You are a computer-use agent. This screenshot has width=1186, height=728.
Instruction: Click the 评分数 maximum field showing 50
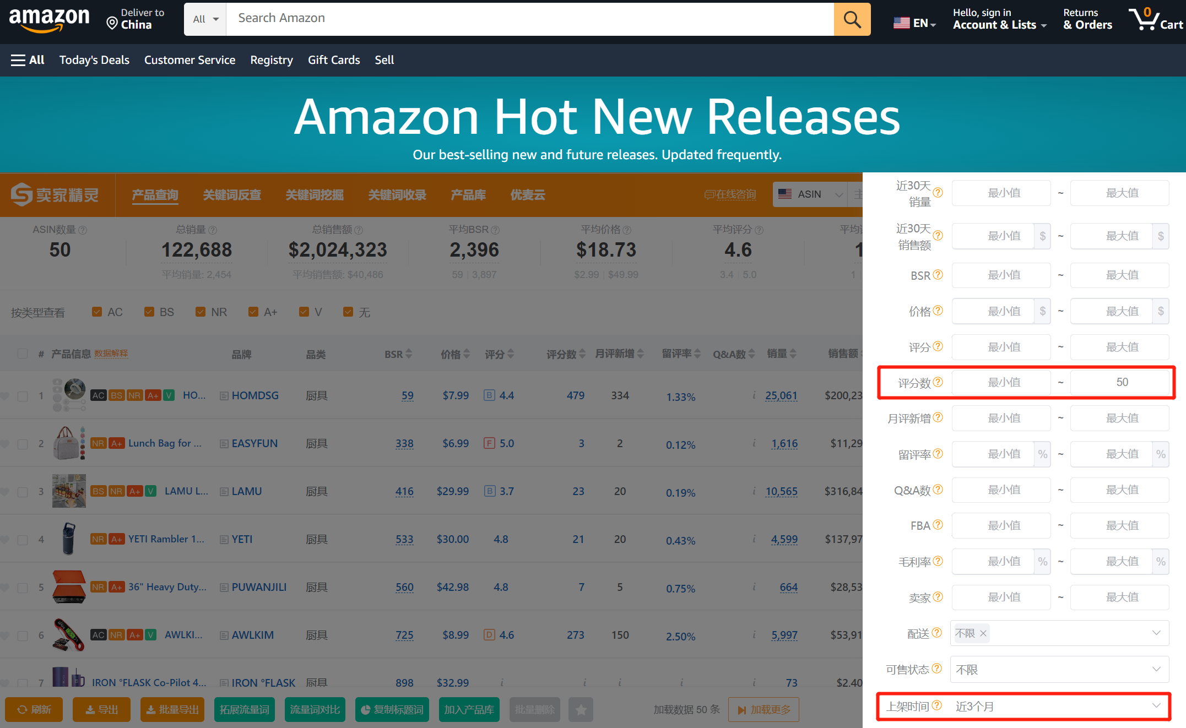(1119, 382)
